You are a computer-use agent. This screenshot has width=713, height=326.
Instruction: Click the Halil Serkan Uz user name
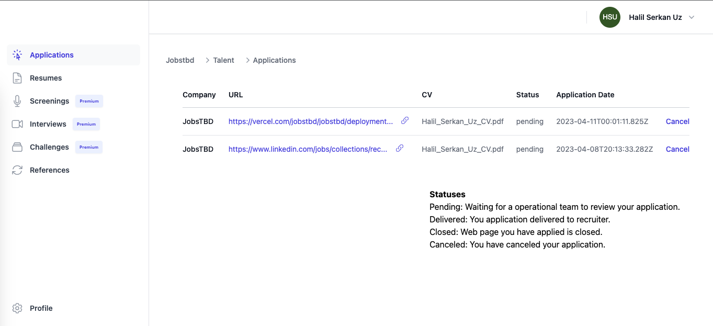tap(655, 17)
